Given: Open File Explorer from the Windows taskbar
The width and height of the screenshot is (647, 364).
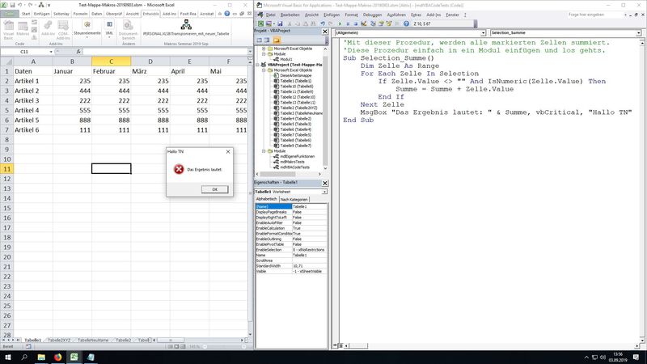Looking at the screenshot, I should pyautogui.click(x=41, y=357).
